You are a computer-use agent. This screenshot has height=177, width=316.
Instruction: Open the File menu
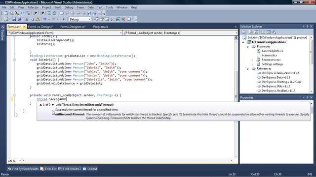pyautogui.click(x=4, y=7)
